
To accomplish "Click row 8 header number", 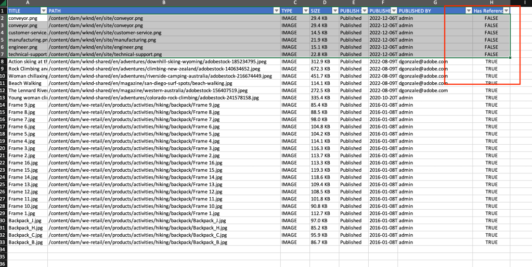I will pyautogui.click(x=3, y=61).
